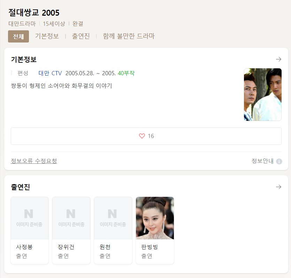Click the 40부작 episode count text
This screenshot has width=291, height=278.
pyautogui.click(x=126, y=73)
